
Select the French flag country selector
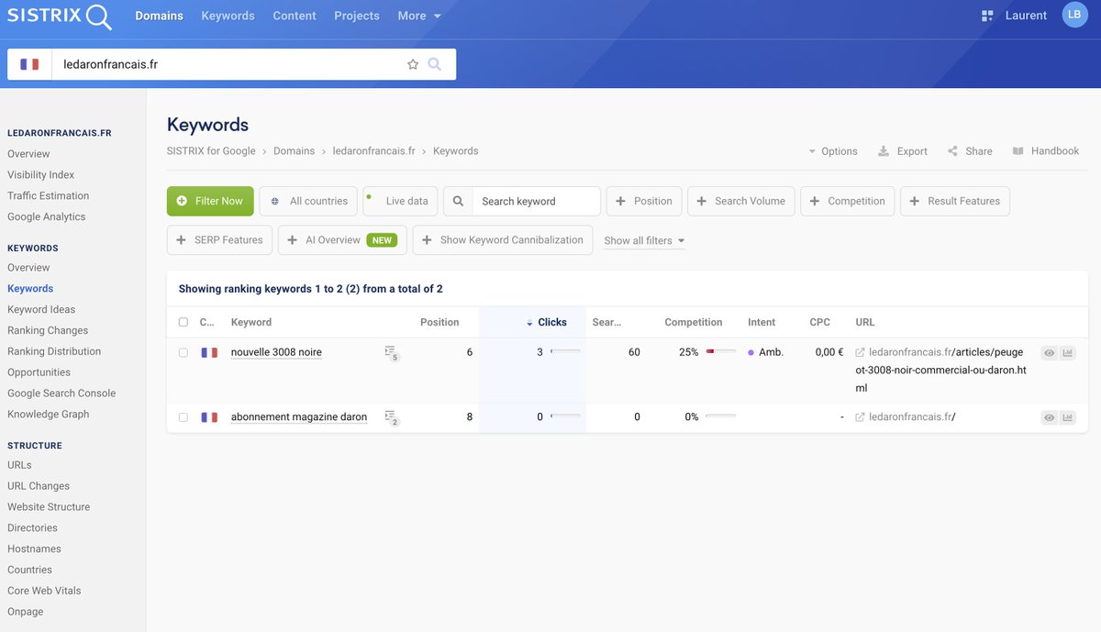pos(29,64)
